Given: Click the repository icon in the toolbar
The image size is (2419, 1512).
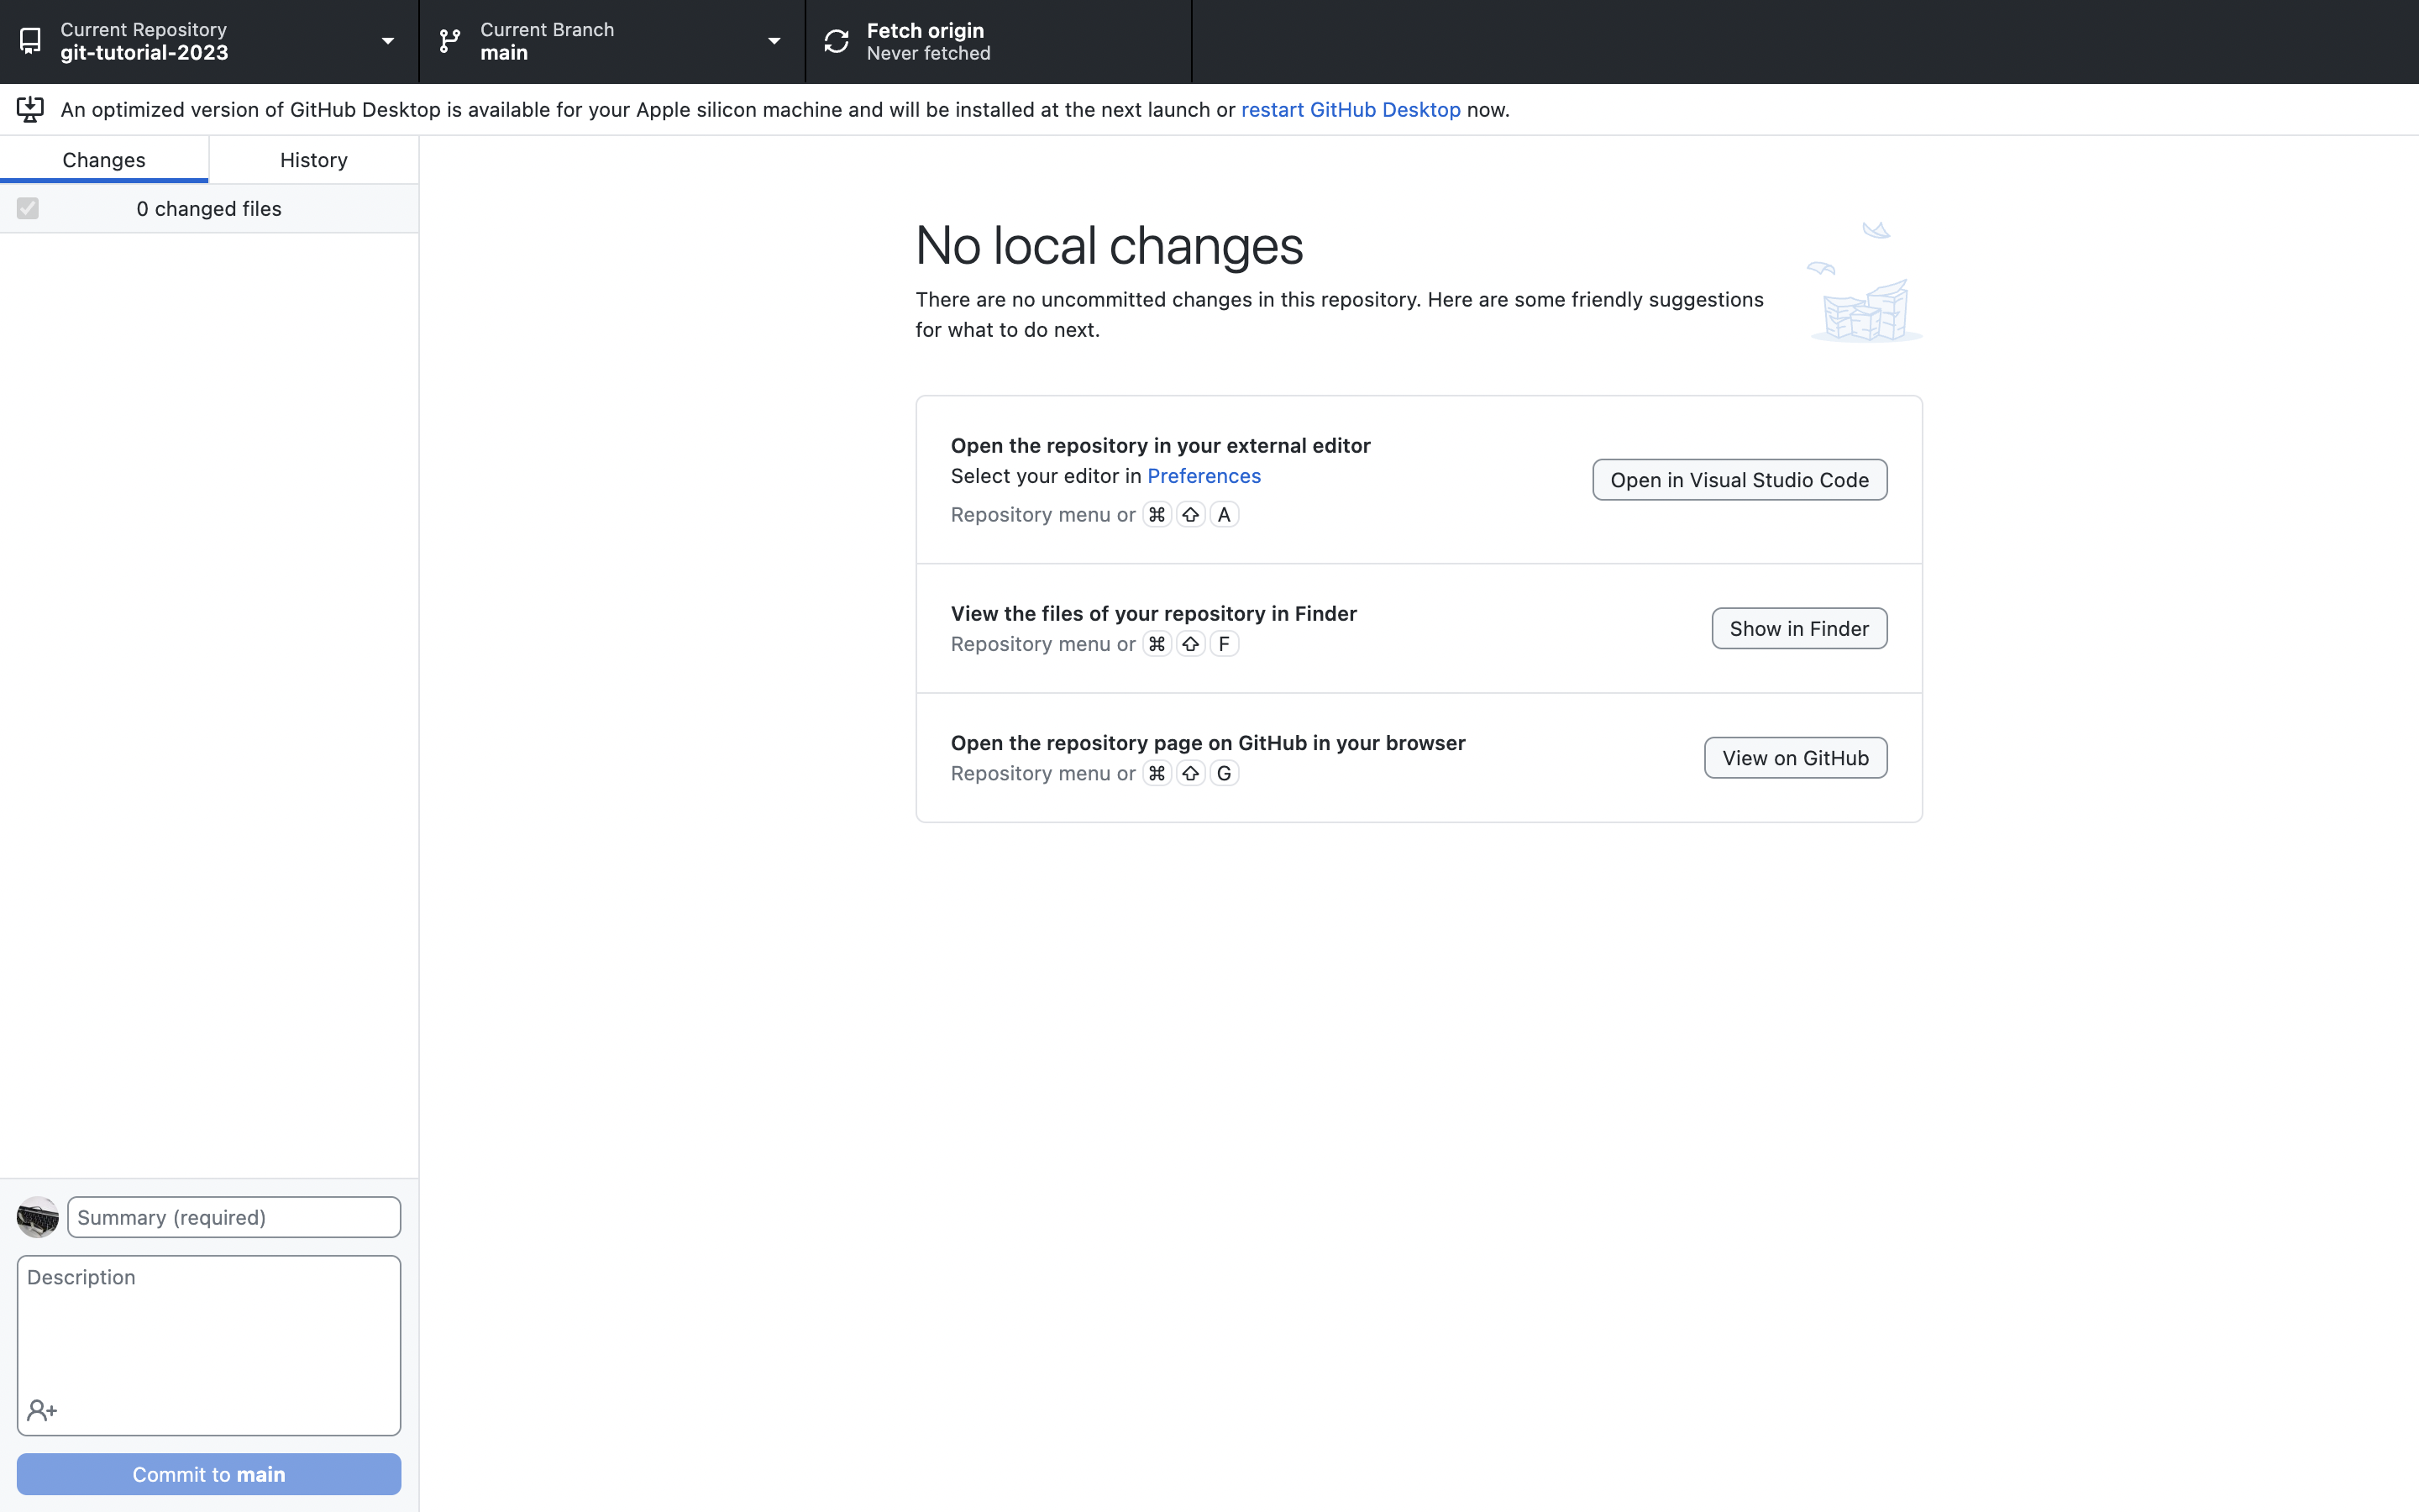Looking at the screenshot, I should (x=30, y=41).
